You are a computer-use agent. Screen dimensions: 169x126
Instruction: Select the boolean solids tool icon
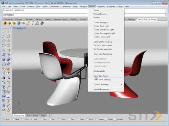point(8,59)
